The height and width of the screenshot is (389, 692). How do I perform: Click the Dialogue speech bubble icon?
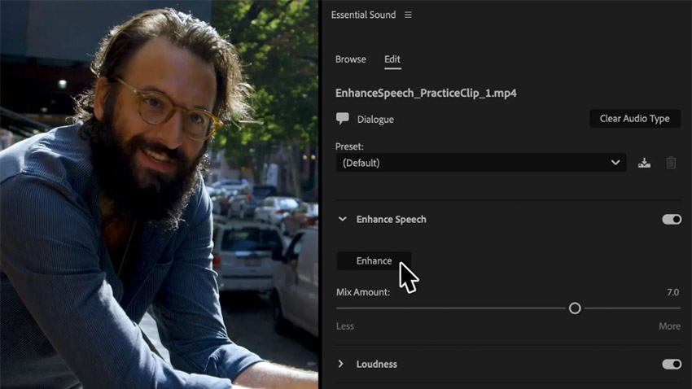coord(343,119)
